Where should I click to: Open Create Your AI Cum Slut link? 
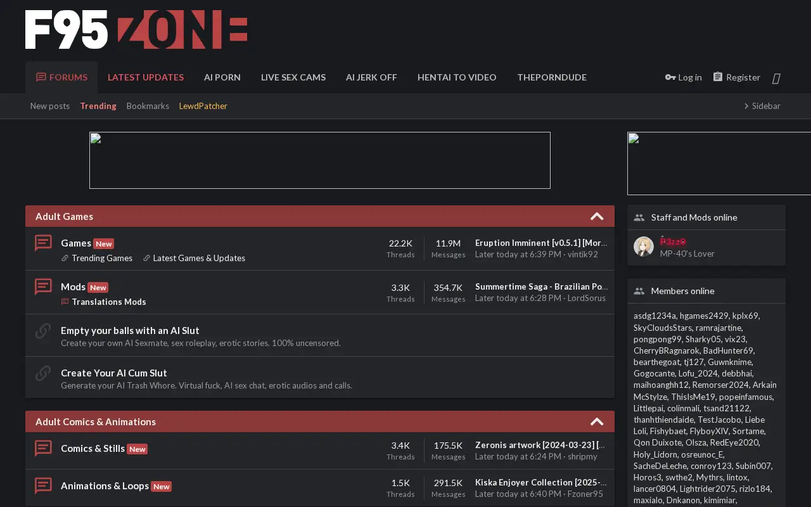point(114,373)
